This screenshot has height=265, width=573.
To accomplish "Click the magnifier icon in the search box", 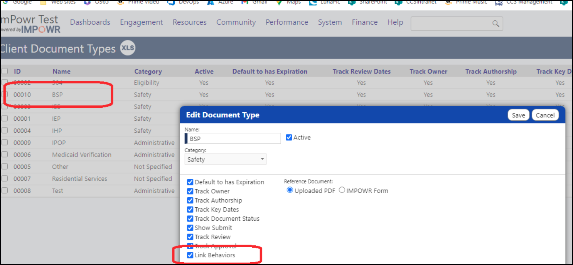I will pyautogui.click(x=496, y=24).
